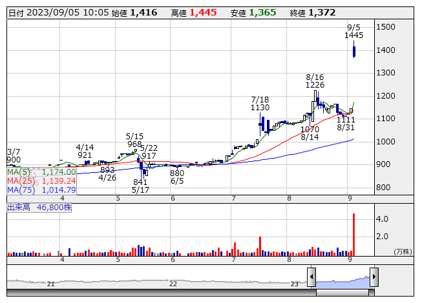Click the 7/18 1130 peak label
The width and height of the screenshot is (422, 303).
(x=260, y=104)
